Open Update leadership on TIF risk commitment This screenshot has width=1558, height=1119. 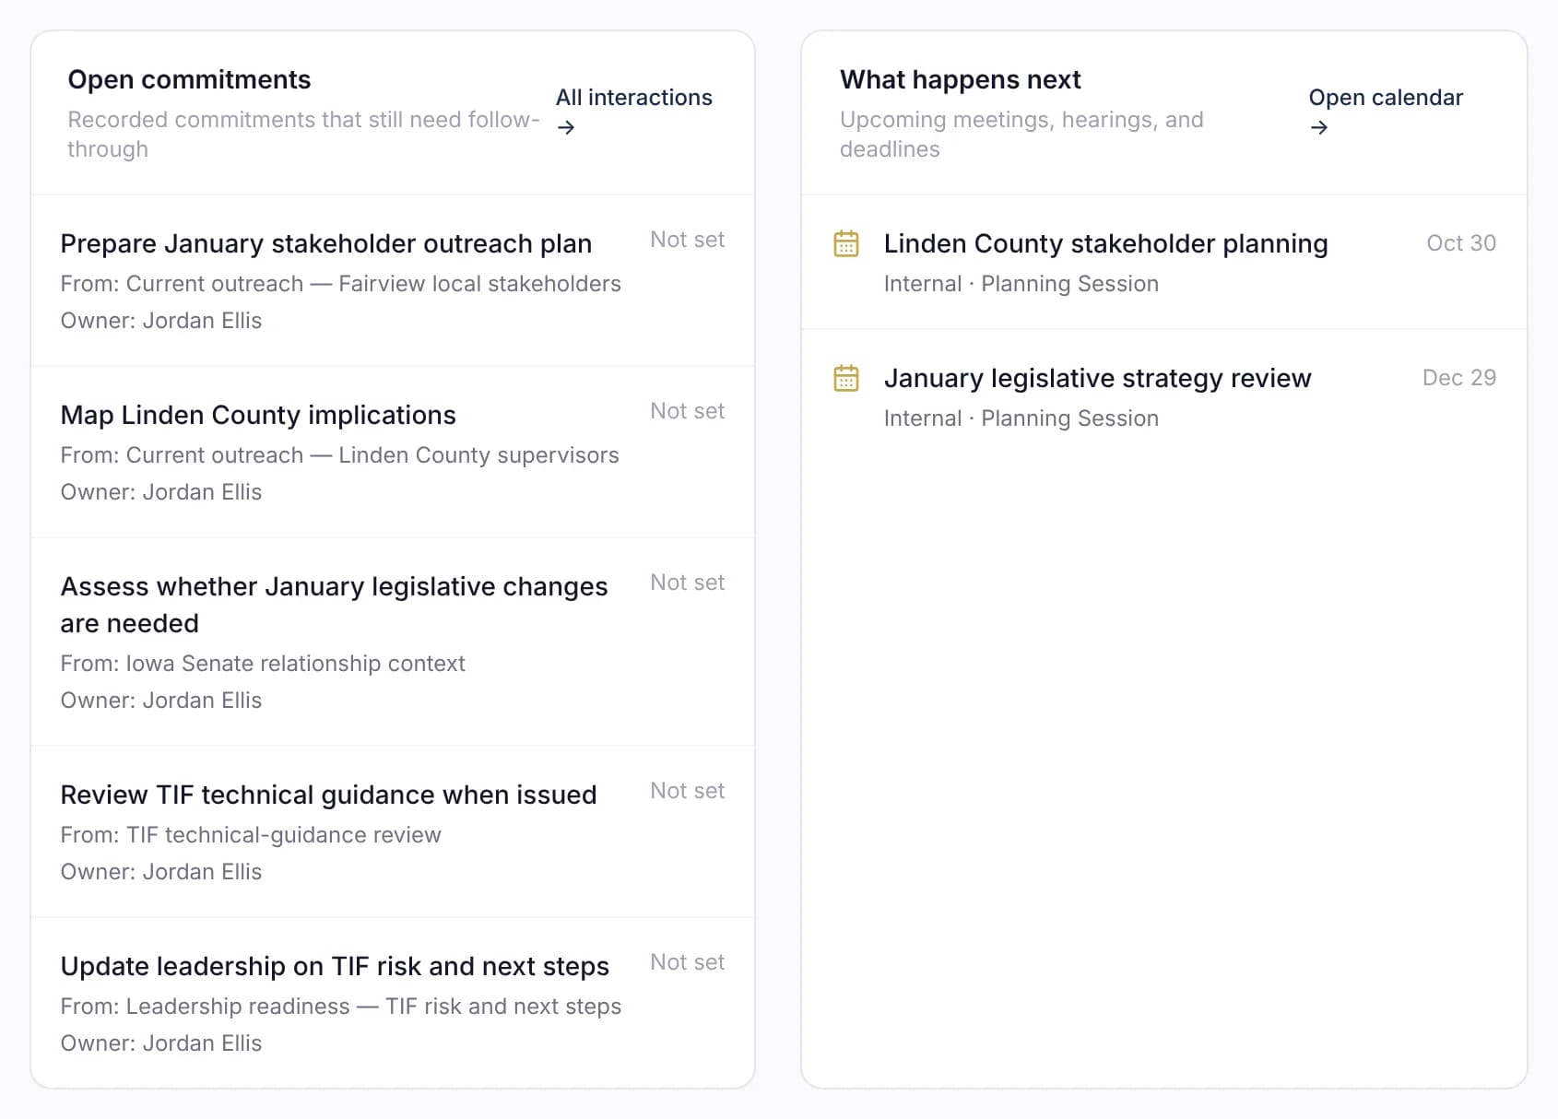pyautogui.click(x=393, y=1003)
